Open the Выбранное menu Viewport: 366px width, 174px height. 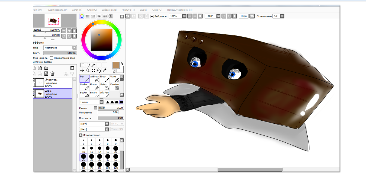(x=109, y=10)
